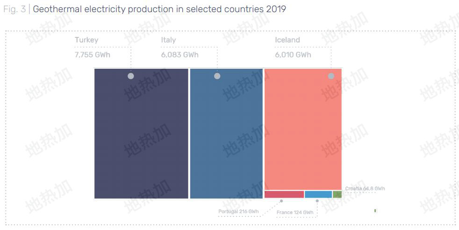459x230 pixels.
Task: Select the small green Croatia segment
Action: pyautogui.click(x=337, y=194)
